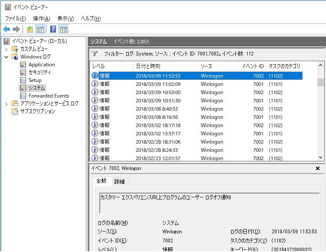The height and width of the screenshot is (252, 326).
Task: Click the event list scroll up arrow
Action: point(320,65)
